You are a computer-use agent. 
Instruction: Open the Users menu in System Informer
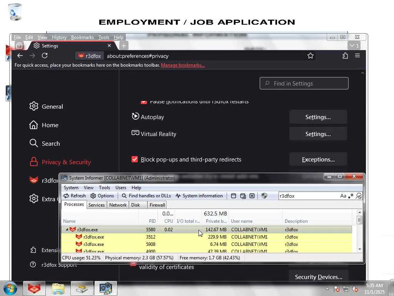[x=120, y=188]
